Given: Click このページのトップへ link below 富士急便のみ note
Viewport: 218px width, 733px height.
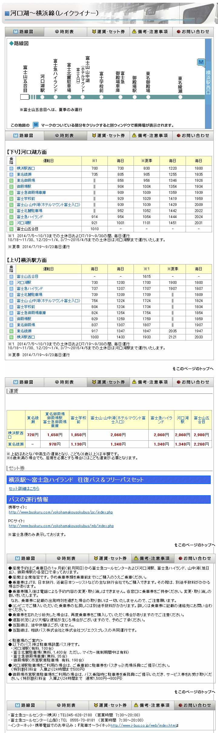Looking at the screenshot, I should coord(195,545).
